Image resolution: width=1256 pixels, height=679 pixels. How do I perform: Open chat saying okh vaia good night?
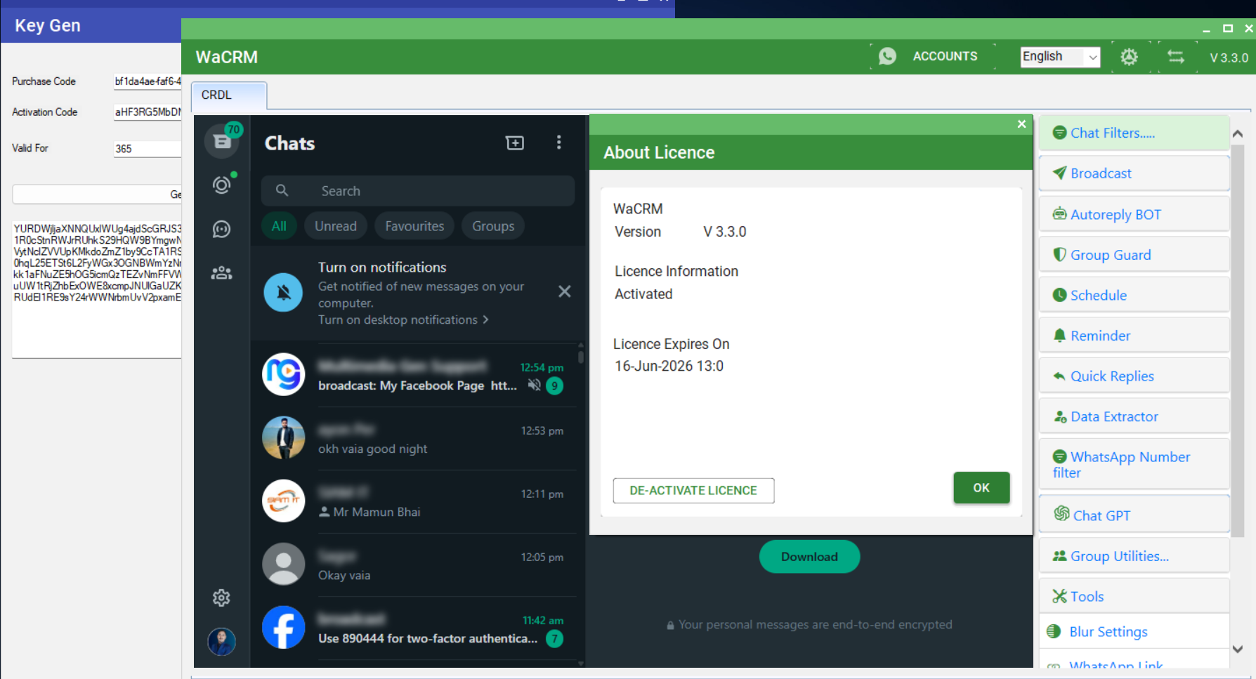pos(418,438)
